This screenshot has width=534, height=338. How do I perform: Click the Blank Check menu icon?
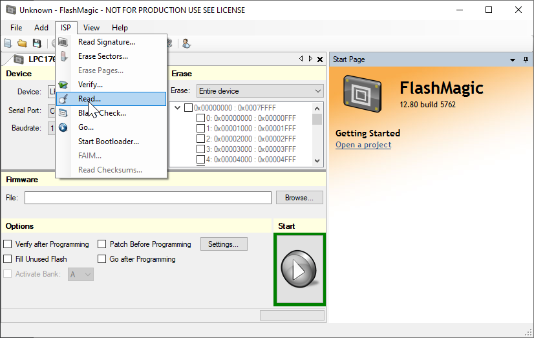63,113
